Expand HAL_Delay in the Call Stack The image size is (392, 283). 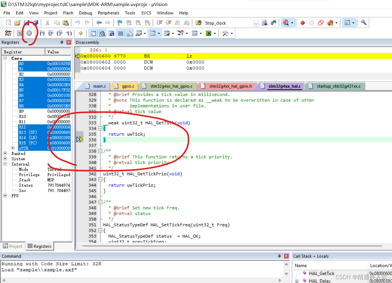tap(296, 281)
